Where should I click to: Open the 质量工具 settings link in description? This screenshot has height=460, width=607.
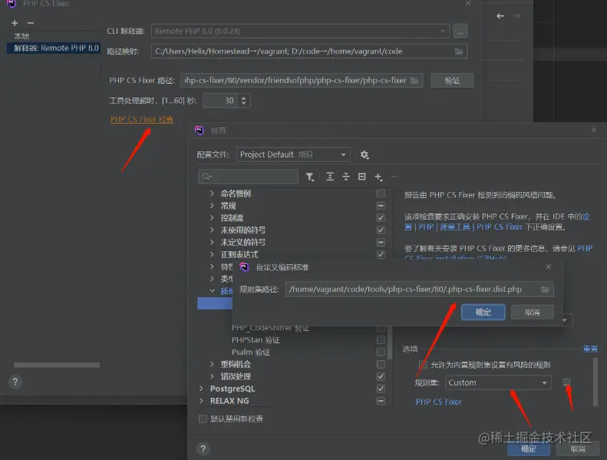pos(454,227)
